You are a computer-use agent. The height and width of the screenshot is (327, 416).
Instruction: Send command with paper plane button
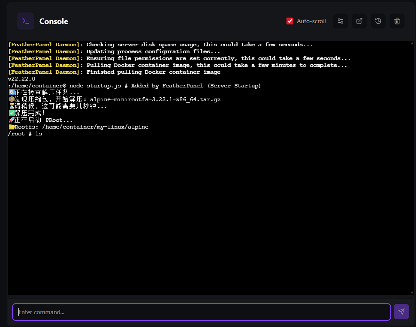(x=401, y=312)
